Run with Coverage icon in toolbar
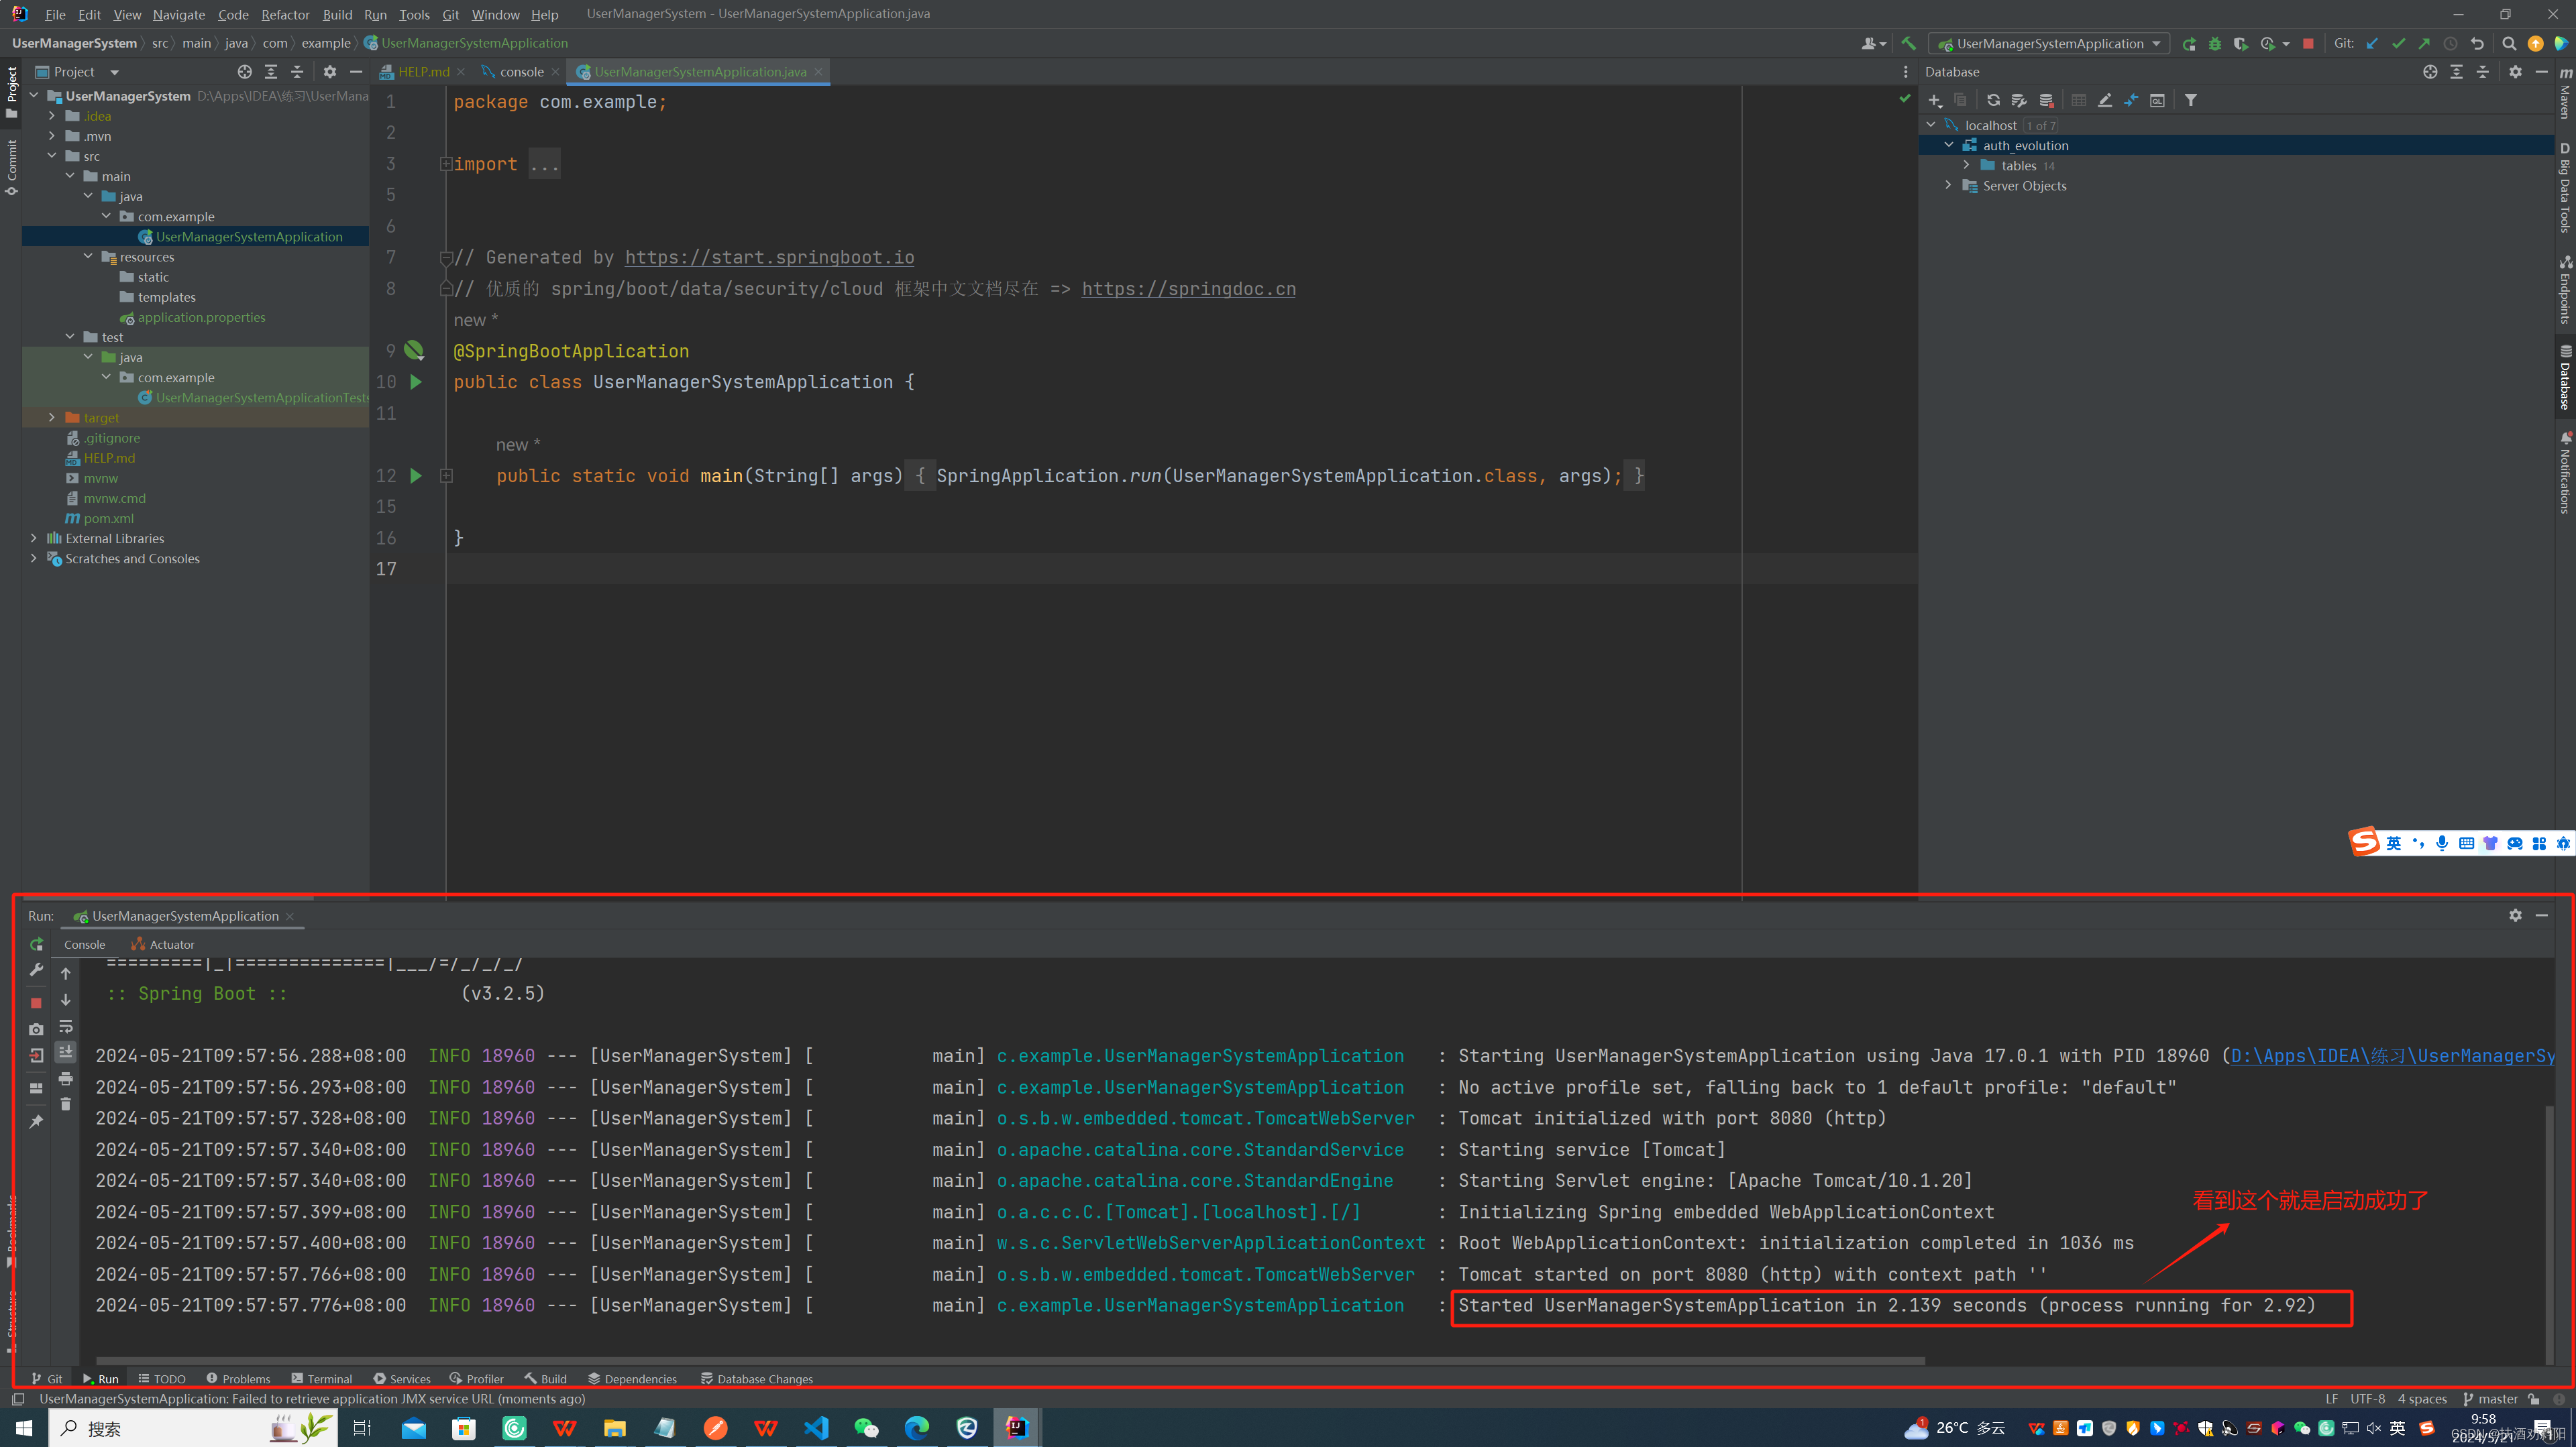The image size is (2576, 1447). [2240, 43]
